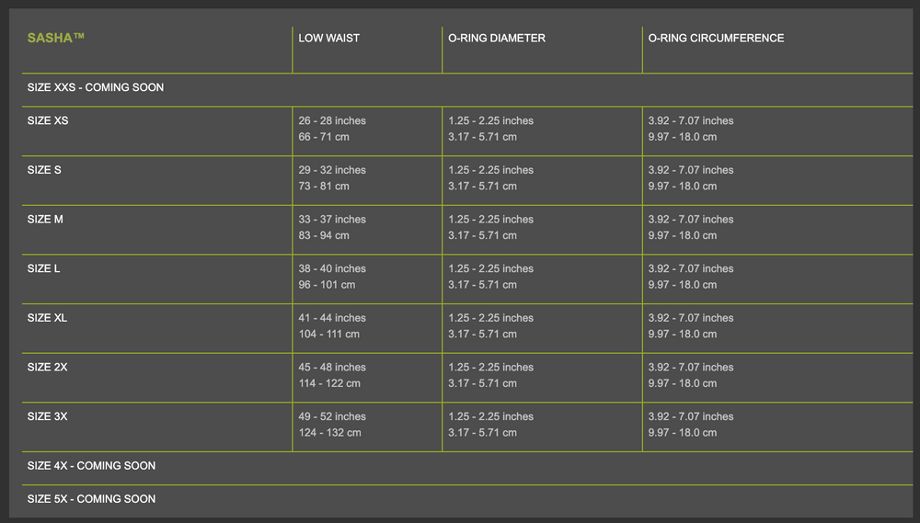Viewport: 920px width, 523px height.
Task: Select the LOW WAIST column header
Action: pos(328,38)
